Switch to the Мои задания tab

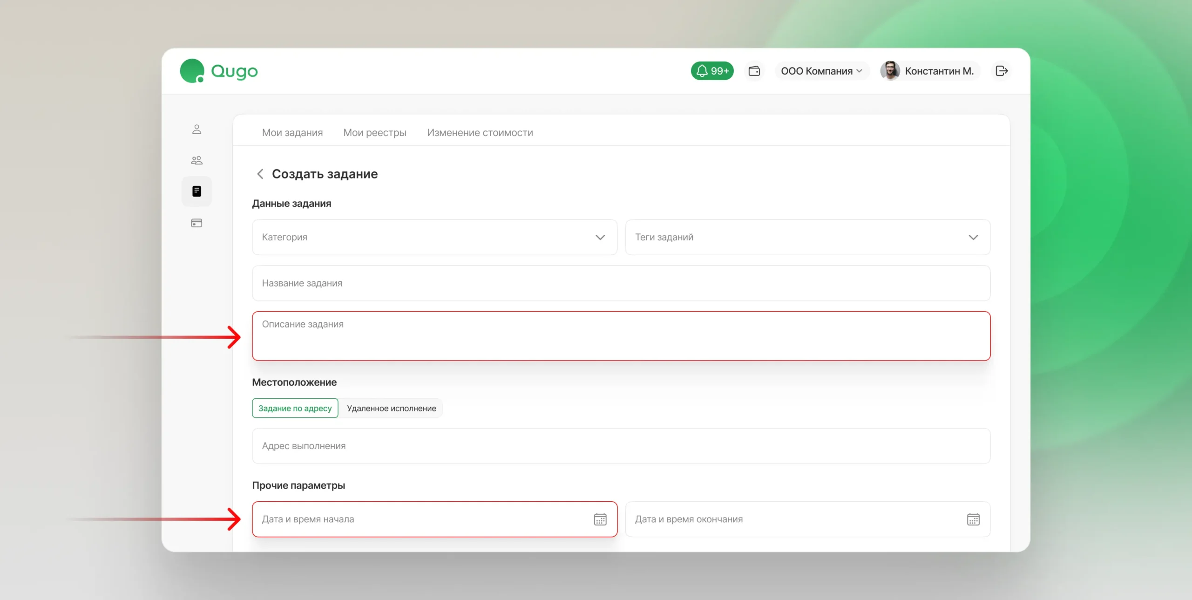pyautogui.click(x=292, y=133)
